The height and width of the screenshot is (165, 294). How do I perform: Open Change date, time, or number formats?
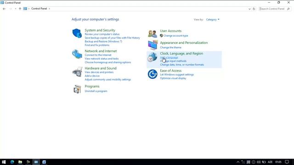182,65
